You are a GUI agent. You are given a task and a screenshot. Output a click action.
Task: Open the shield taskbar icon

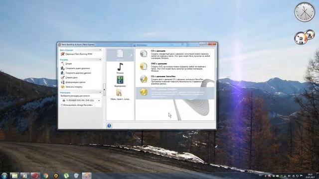(76, 176)
